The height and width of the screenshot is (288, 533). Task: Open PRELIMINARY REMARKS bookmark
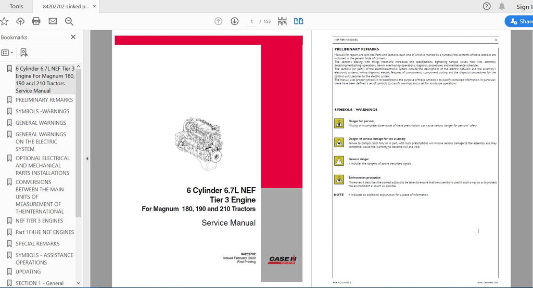click(44, 100)
